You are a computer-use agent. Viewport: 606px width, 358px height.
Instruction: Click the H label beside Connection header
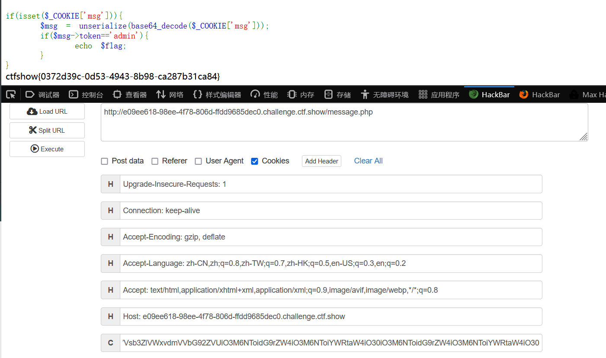click(x=111, y=211)
